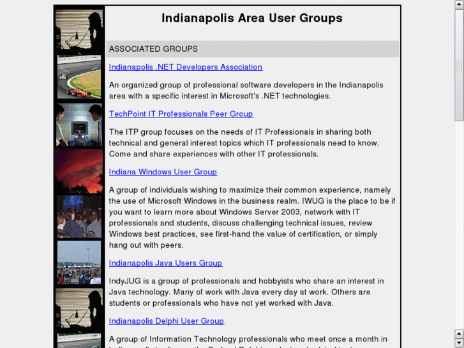Viewport: 464px width, 348px height.
Task: Open Indianapolis Delphi User Group link
Action: click(x=167, y=321)
